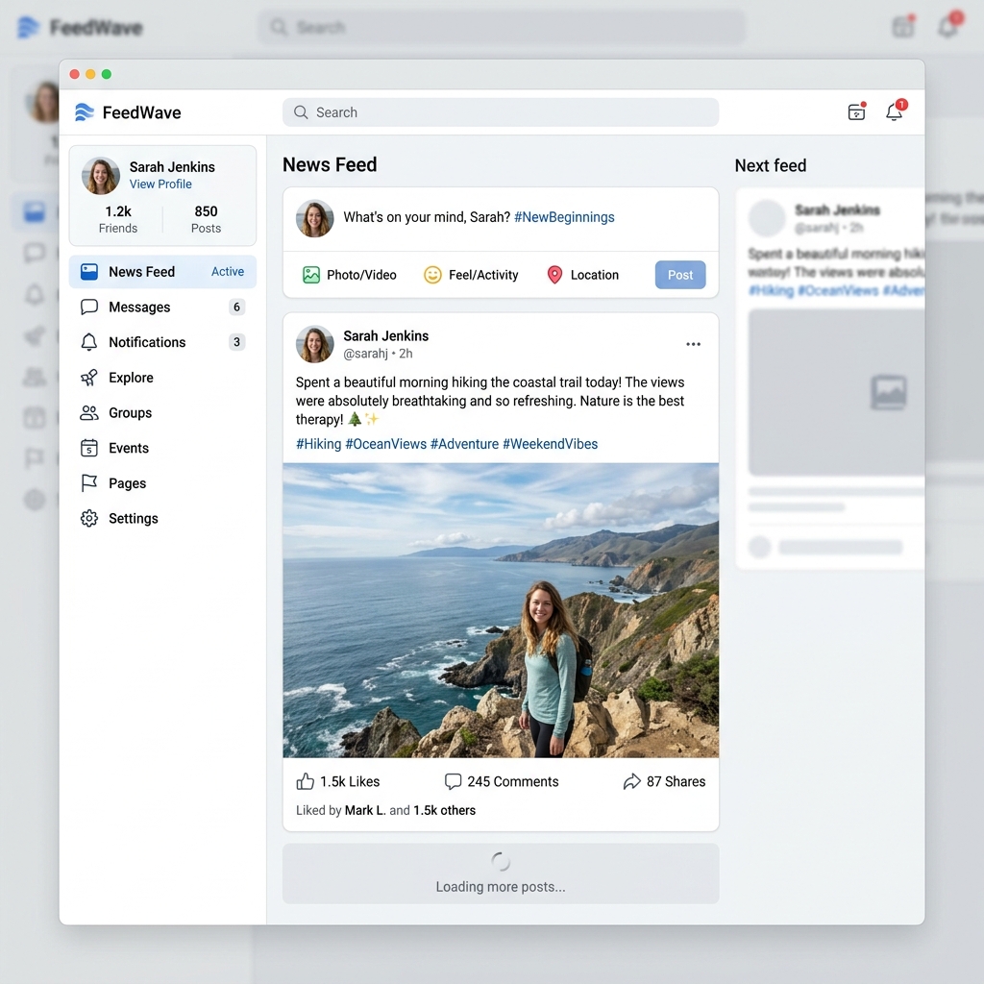The height and width of the screenshot is (984, 984).
Task: Click the Messages chat bubble icon
Action: pyautogui.click(x=89, y=307)
